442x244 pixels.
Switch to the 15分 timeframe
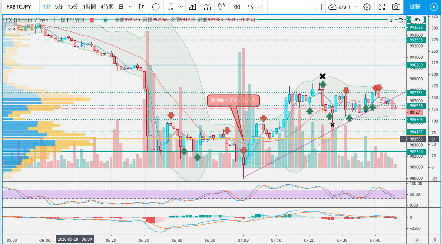click(x=73, y=7)
